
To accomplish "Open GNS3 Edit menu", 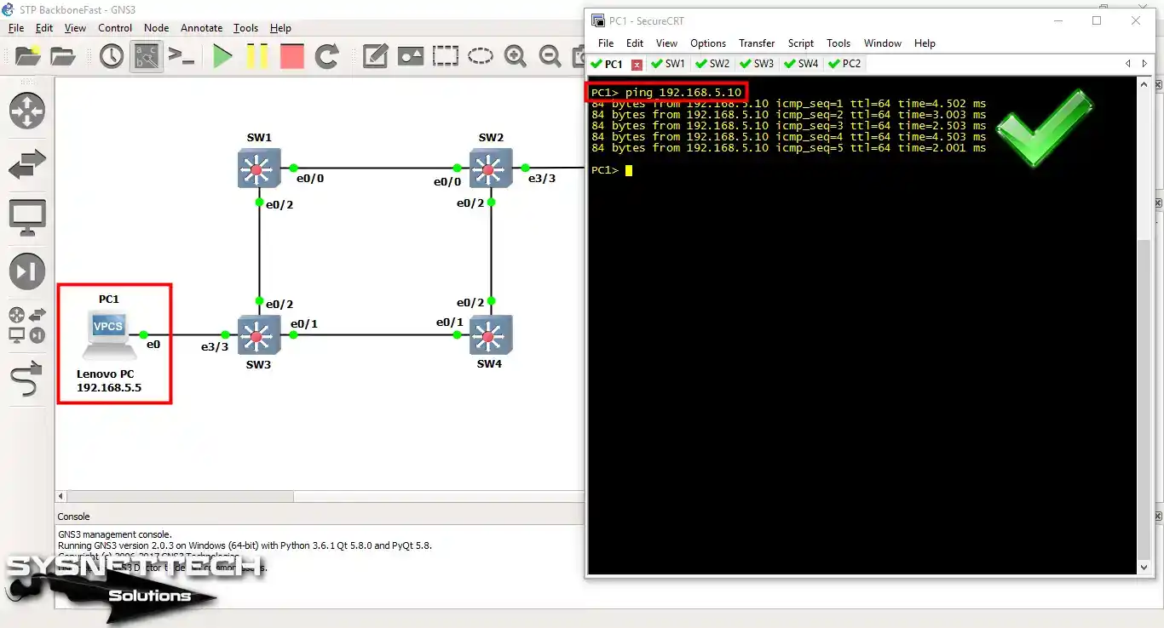I will (x=44, y=28).
